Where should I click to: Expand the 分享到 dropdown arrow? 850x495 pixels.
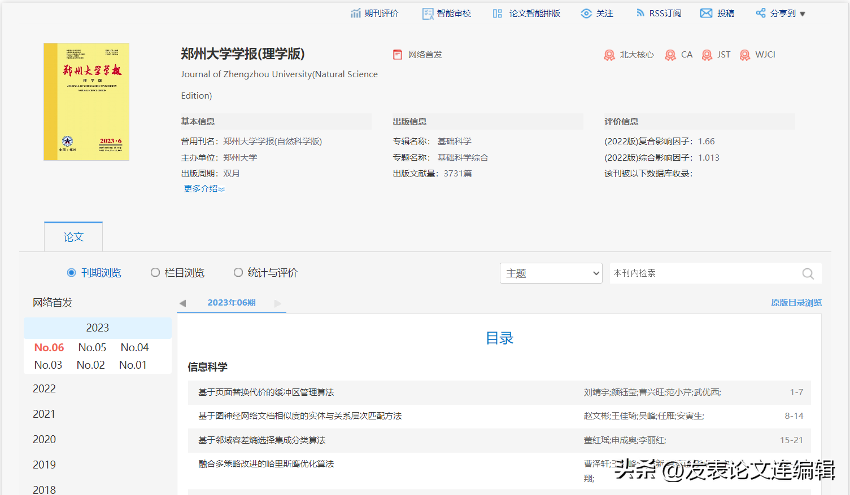803,14
